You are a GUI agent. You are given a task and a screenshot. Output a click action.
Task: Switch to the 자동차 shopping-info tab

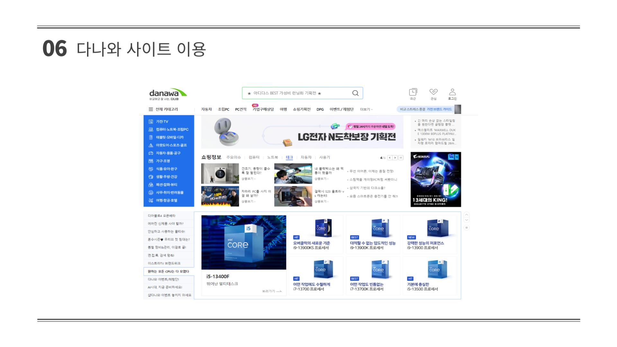[306, 157]
